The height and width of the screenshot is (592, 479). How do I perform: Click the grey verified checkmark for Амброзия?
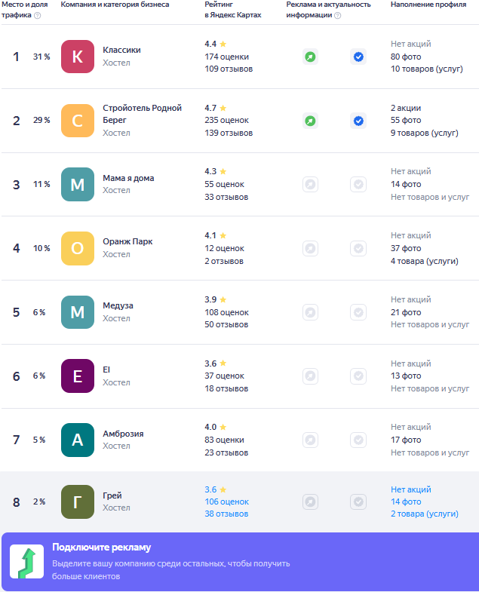[x=358, y=440]
